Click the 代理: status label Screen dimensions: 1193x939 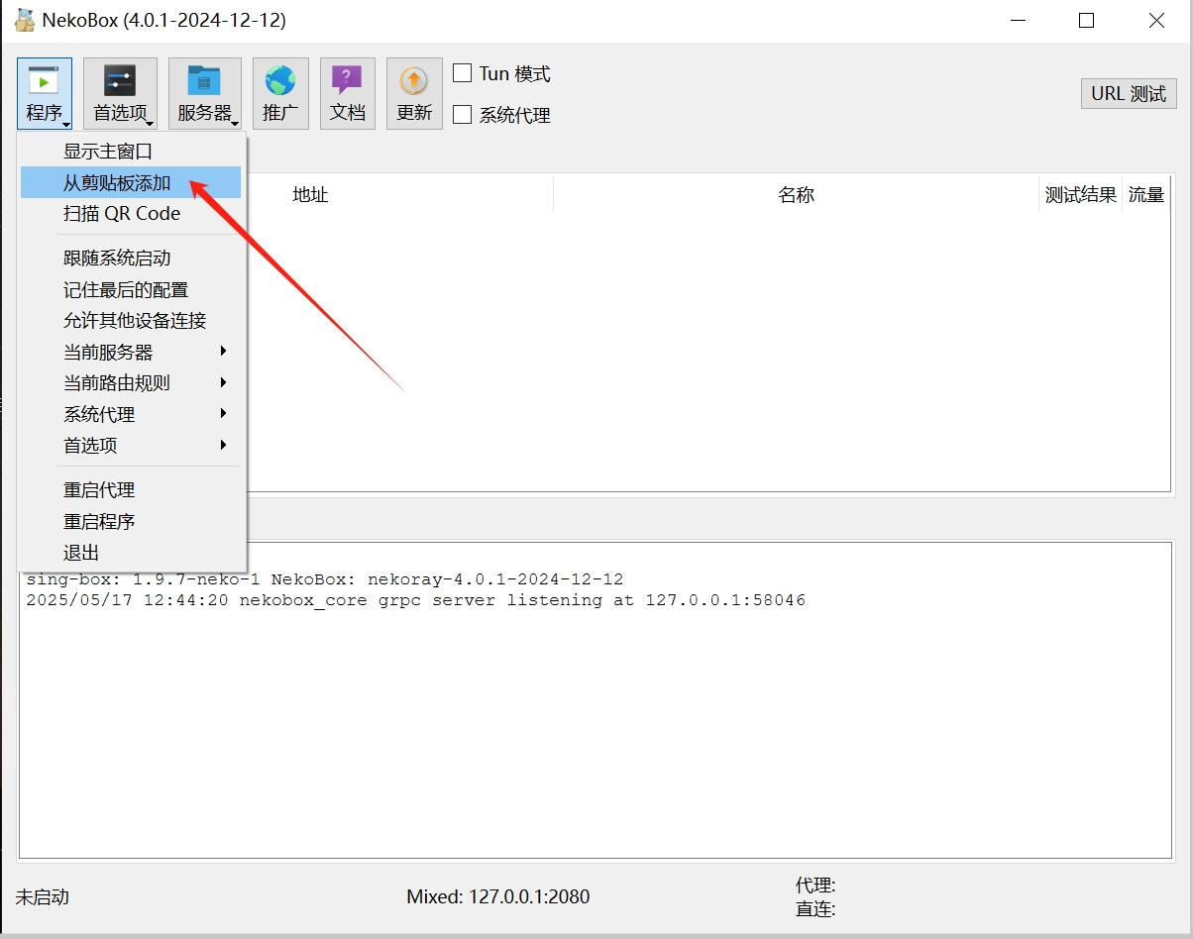point(815,886)
